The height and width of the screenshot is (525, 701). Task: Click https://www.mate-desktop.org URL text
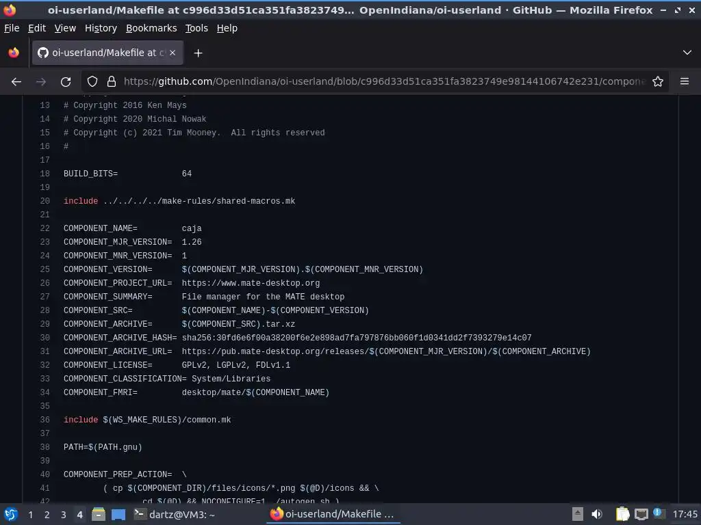pos(251,283)
